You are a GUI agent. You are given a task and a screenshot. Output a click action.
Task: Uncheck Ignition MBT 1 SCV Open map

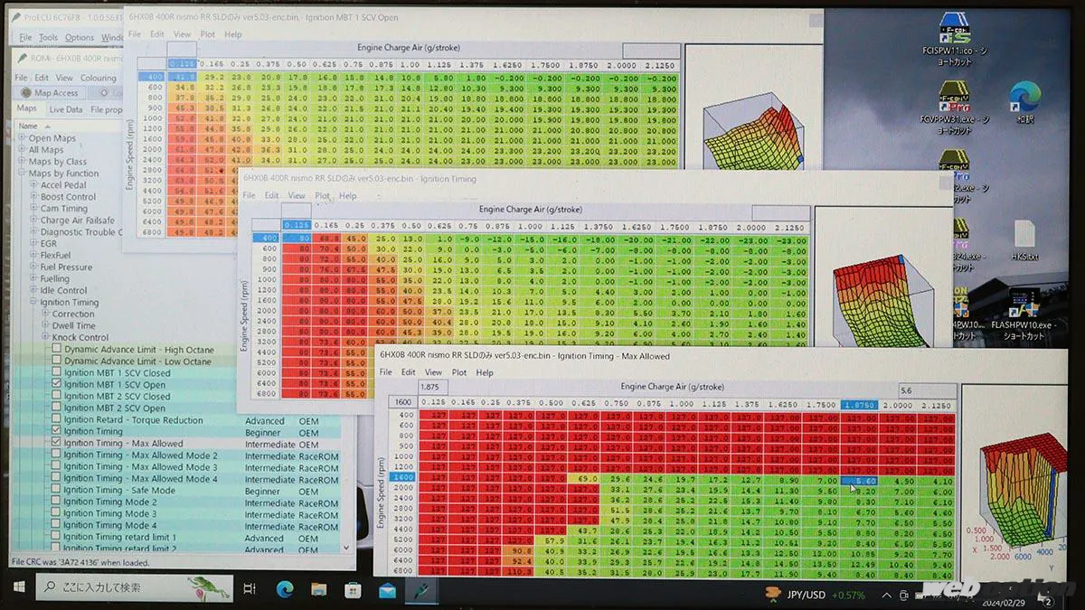56,385
